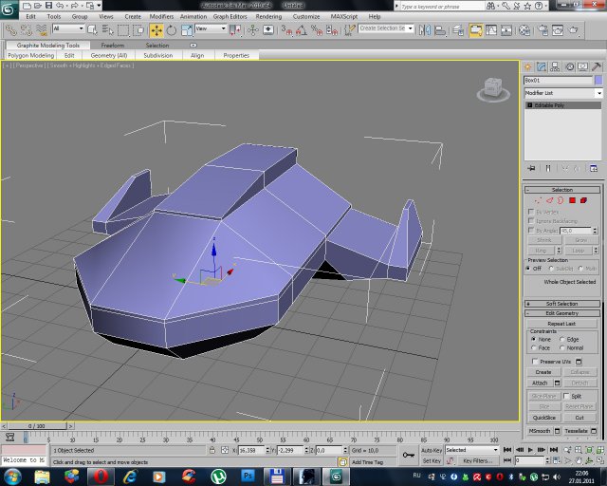Select the Element sub-object level icon
The height and width of the screenshot is (486, 607).
[x=585, y=201]
